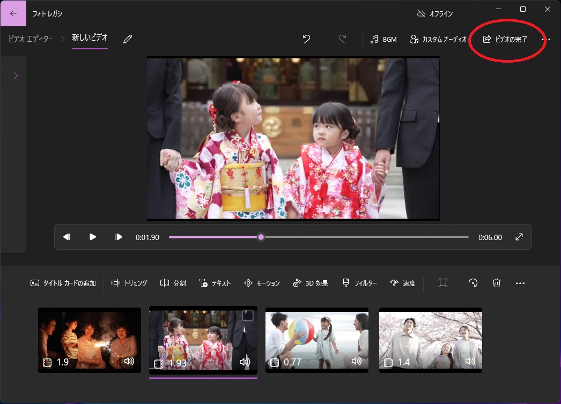Step forward one frame

(119, 237)
